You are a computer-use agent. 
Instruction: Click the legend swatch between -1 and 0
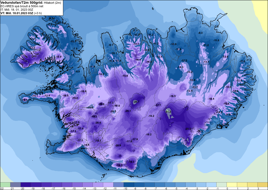point(222,185)
